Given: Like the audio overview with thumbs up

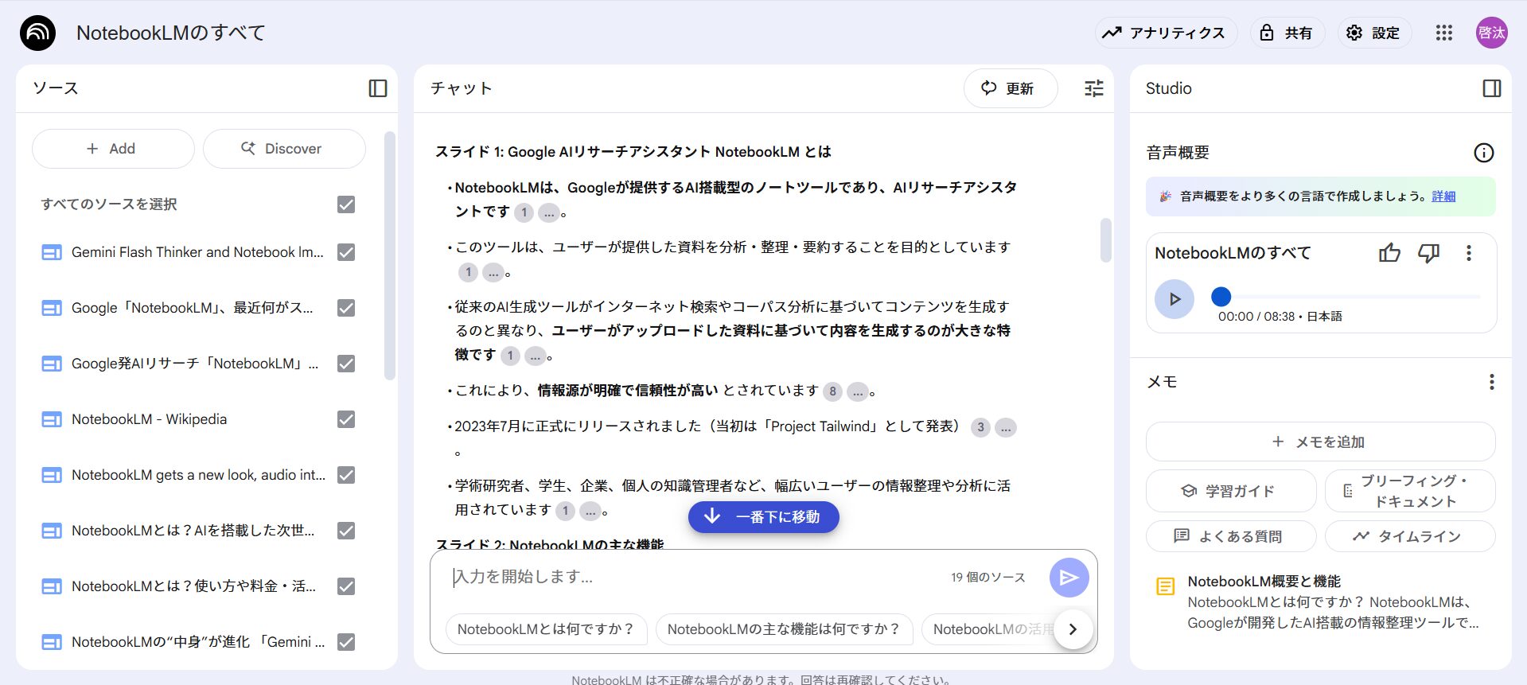Looking at the screenshot, I should tap(1389, 253).
